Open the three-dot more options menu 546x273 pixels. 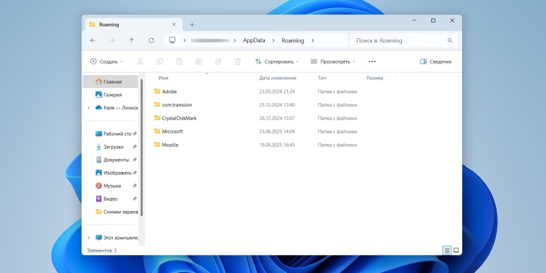click(372, 61)
